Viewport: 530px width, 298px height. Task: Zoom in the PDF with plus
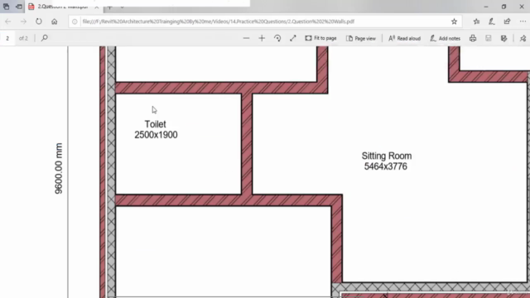262,38
